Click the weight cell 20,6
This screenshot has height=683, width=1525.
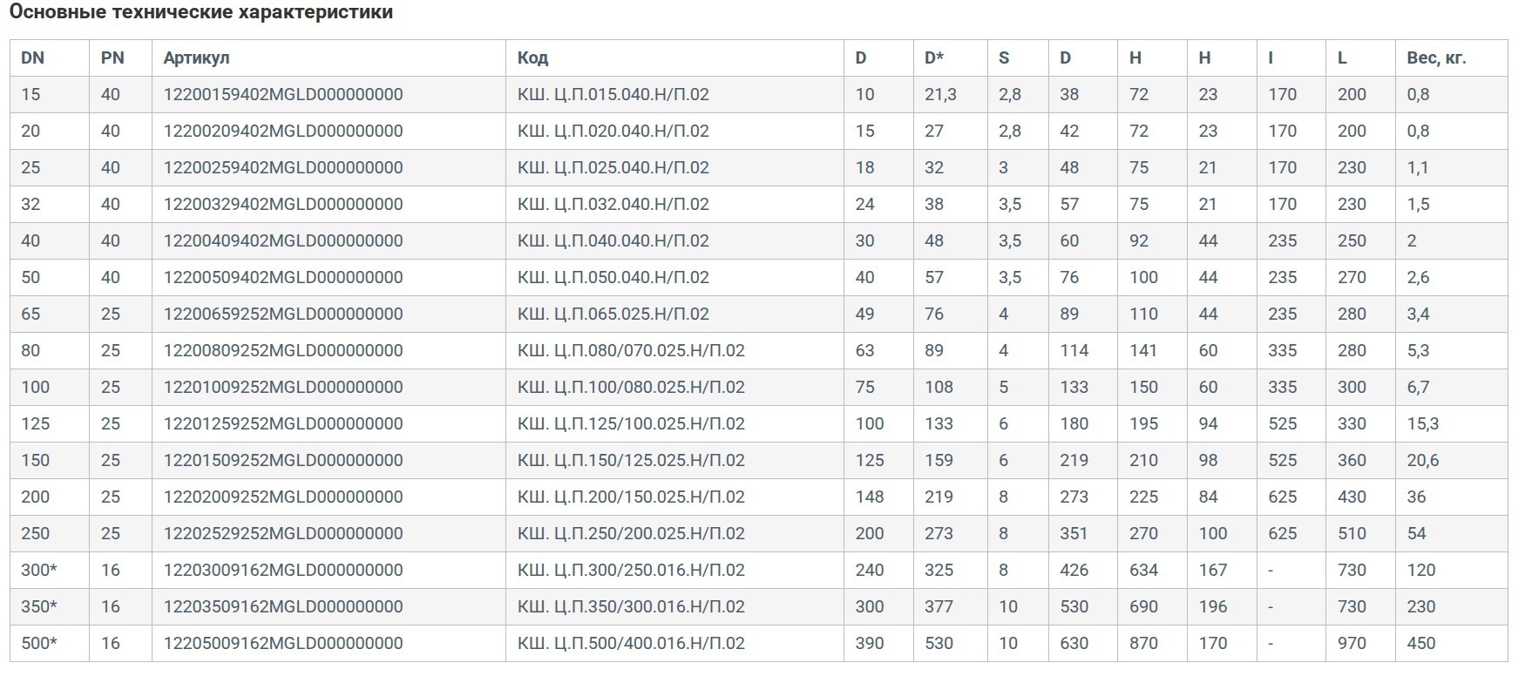[x=1422, y=460]
